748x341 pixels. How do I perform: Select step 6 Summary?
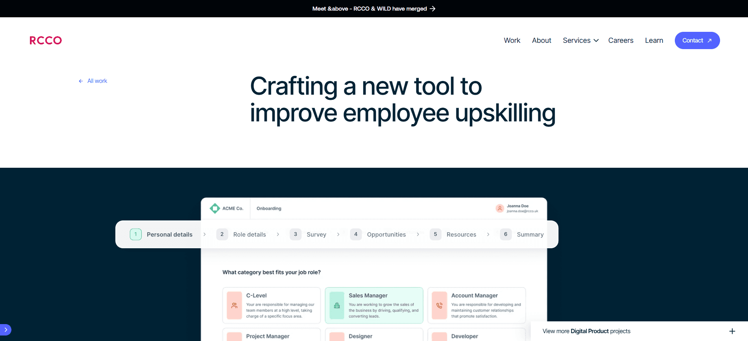522,235
